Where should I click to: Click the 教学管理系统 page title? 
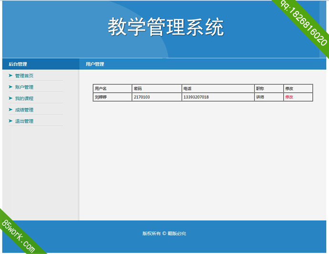coord(165,27)
